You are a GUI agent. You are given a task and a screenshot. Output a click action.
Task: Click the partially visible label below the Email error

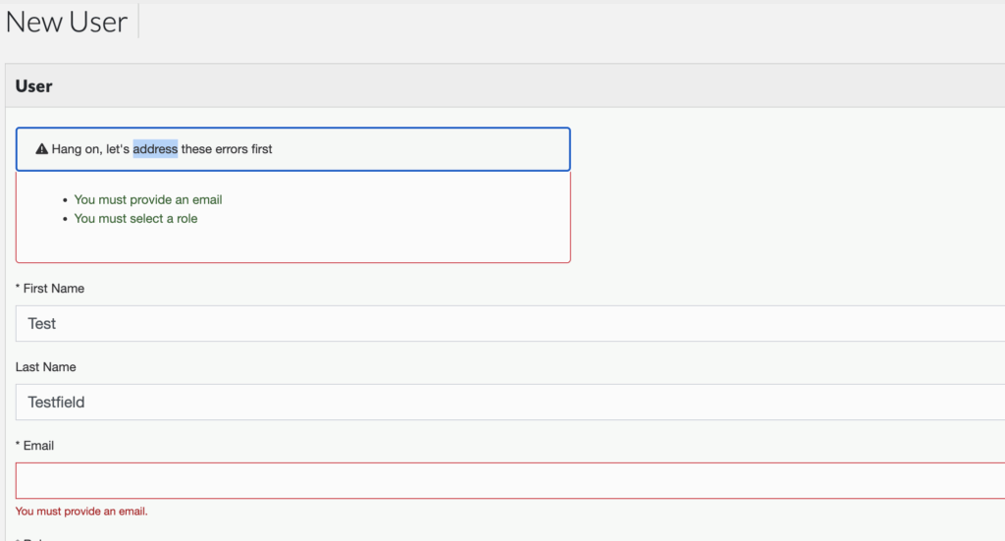[x=34, y=537]
